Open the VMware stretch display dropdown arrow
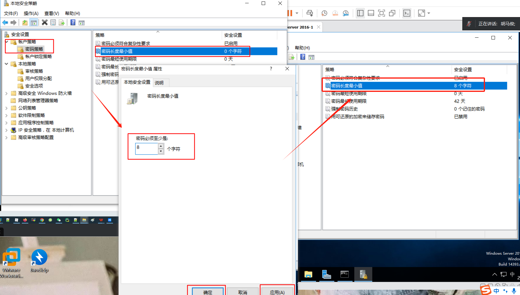The width and height of the screenshot is (520, 295). (x=429, y=13)
